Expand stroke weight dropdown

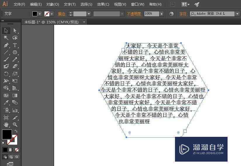tap(89, 14)
